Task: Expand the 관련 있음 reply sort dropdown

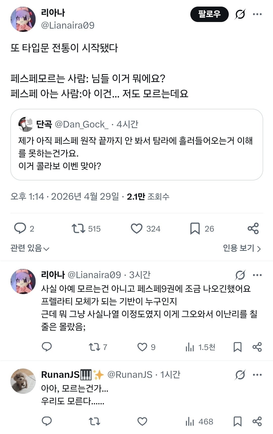Action: pos(30,248)
